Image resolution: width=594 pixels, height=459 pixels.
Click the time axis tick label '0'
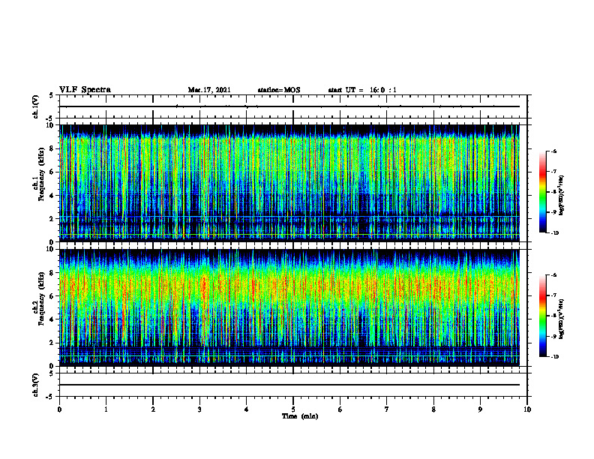[59, 409]
